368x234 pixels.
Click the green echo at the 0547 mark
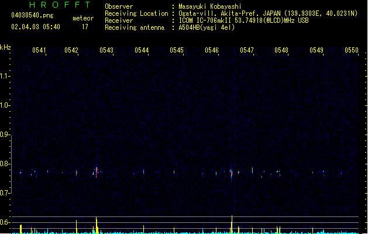pos(253,170)
